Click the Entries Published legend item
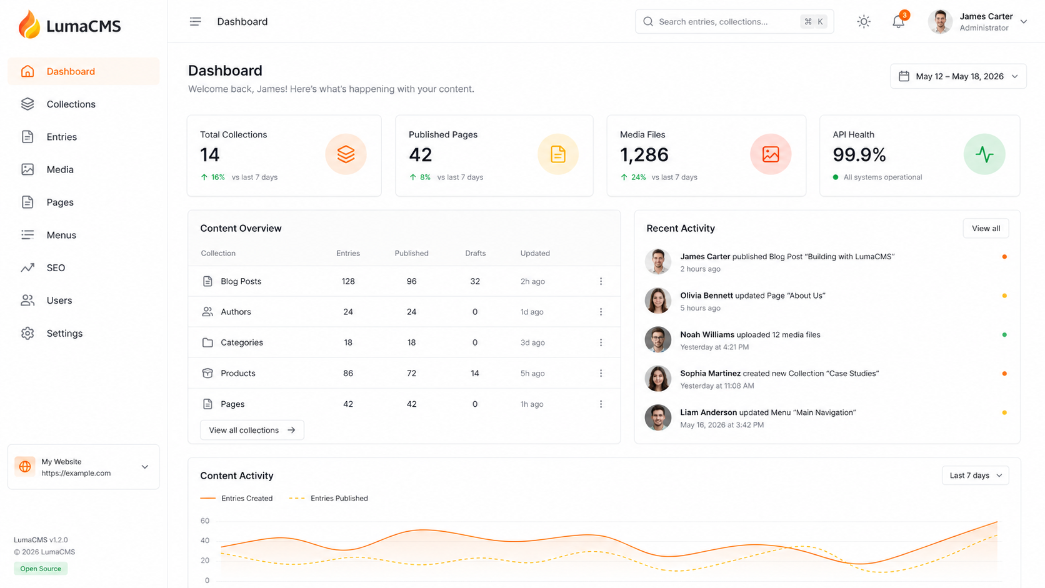Screen dimensions: 1045x588 click(329, 499)
